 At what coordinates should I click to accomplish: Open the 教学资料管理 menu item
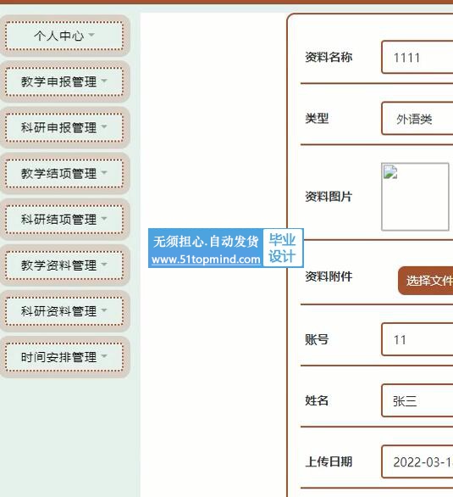point(64,265)
